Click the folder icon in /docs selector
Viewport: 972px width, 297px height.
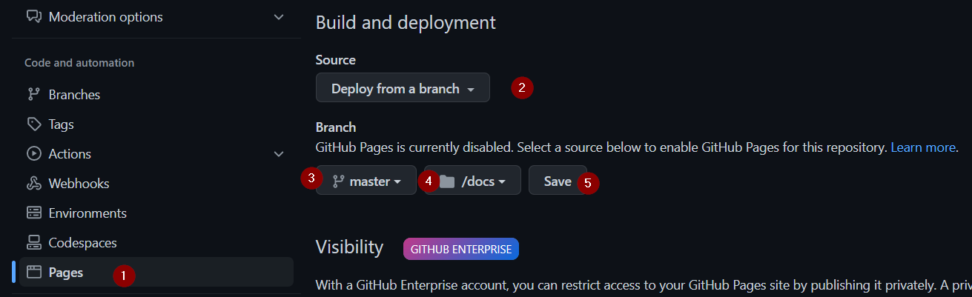click(446, 181)
